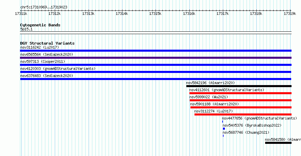
Task: Open nsv4477656 (gnomADStructuralVariants) label
Action: pyautogui.click(x=259, y=118)
